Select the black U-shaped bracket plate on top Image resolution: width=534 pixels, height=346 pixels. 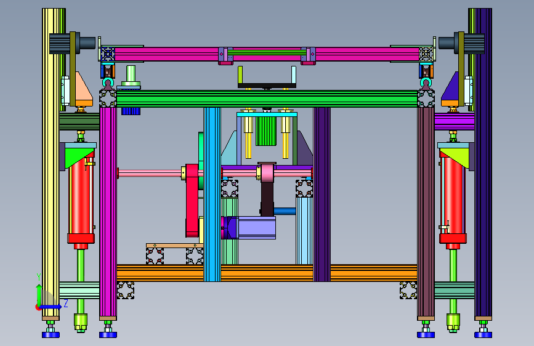coord(267,86)
